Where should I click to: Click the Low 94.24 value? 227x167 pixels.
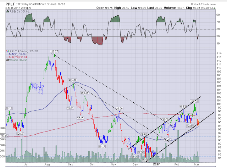[x=138, y=8]
